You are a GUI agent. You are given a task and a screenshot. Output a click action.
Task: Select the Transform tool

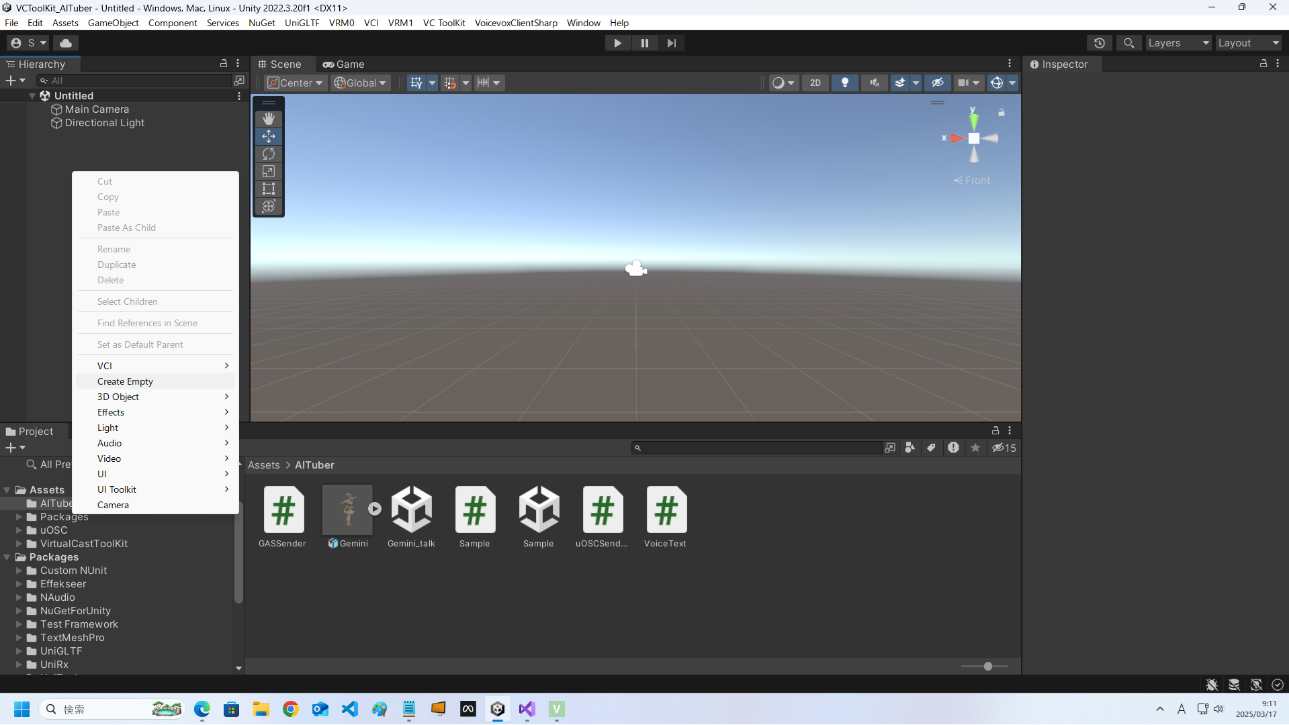tap(269, 206)
